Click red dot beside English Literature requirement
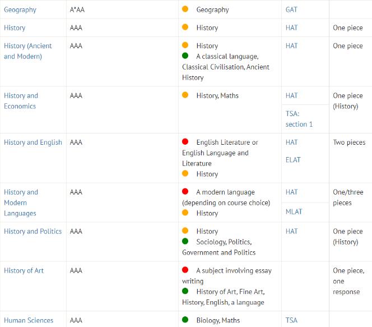The width and height of the screenshot is (372, 327). [x=185, y=142]
